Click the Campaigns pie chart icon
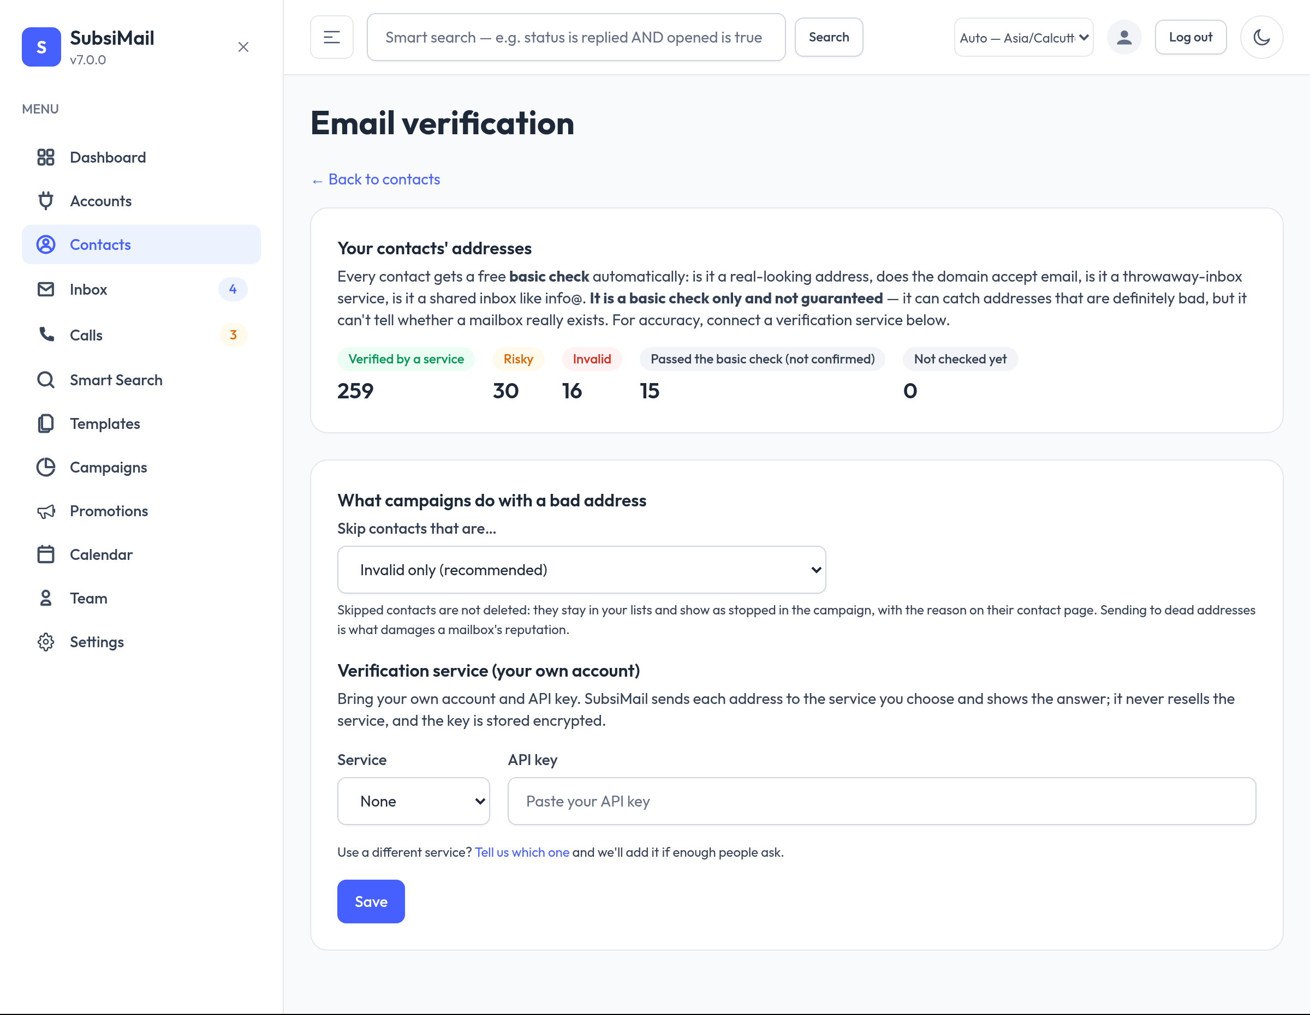This screenshot has height=1015, width=1310. [46, 467]
